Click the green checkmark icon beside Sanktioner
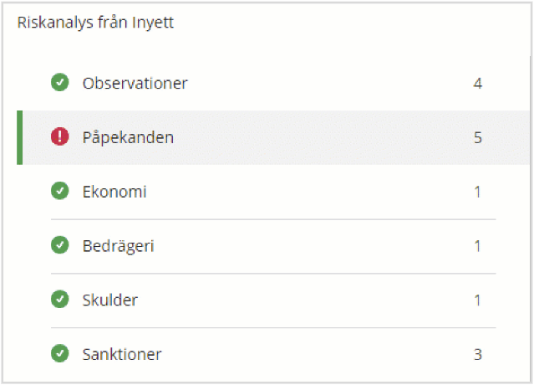The image size is (534, 385). coord(60,354)
